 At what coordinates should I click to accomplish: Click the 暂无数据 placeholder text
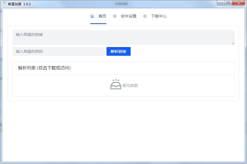click(x=130, y=86)
